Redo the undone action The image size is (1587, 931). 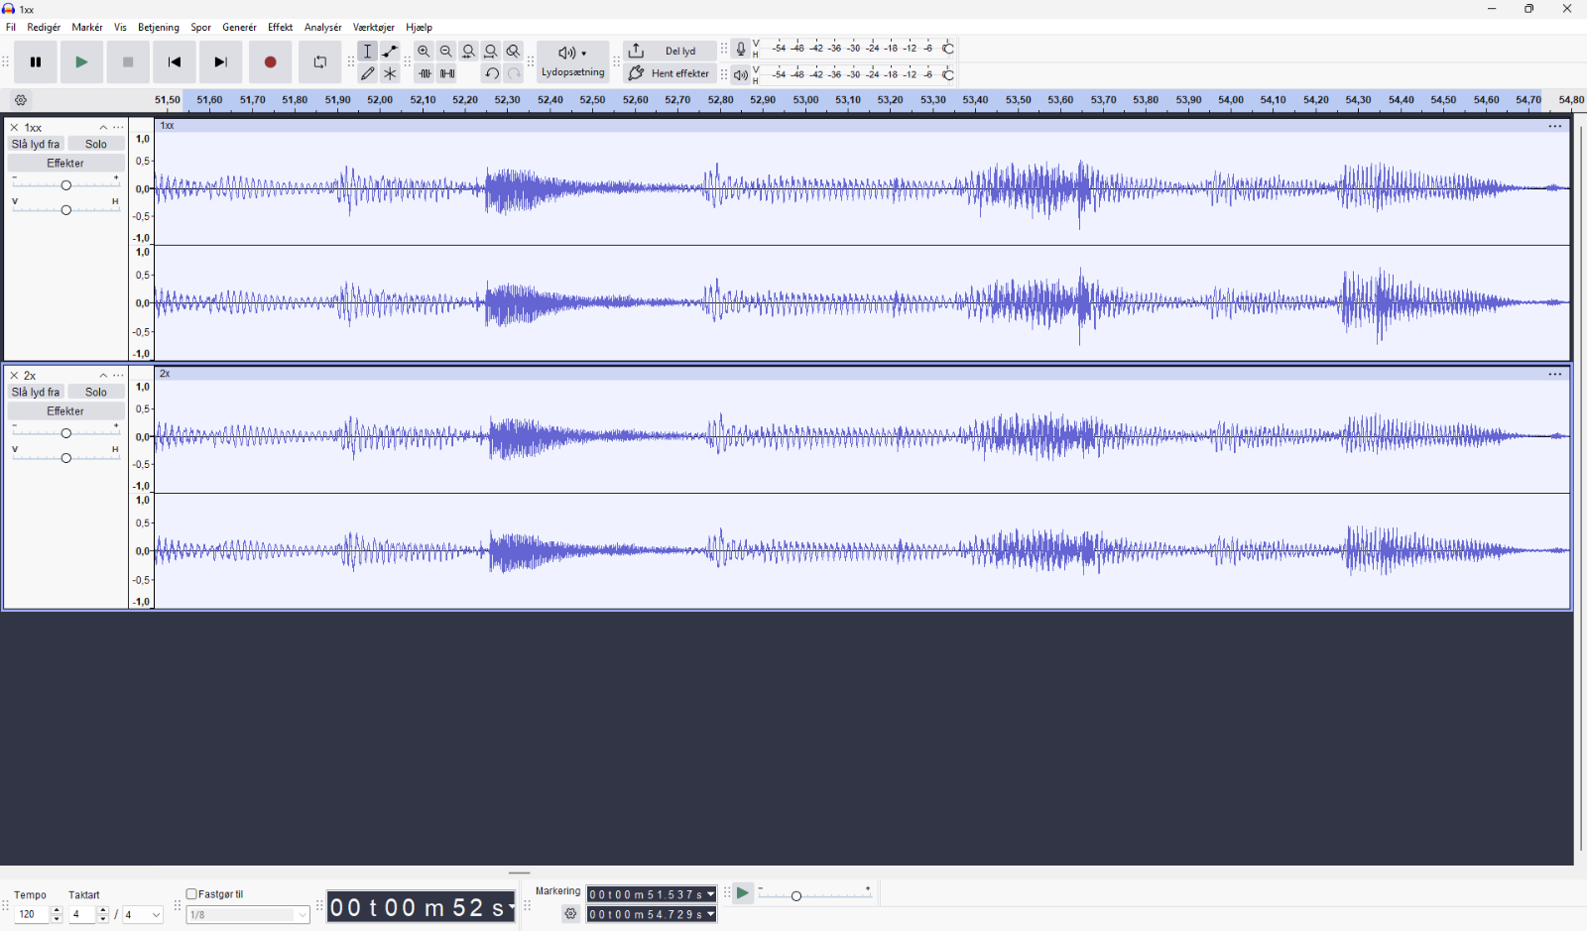click(513, 73)
